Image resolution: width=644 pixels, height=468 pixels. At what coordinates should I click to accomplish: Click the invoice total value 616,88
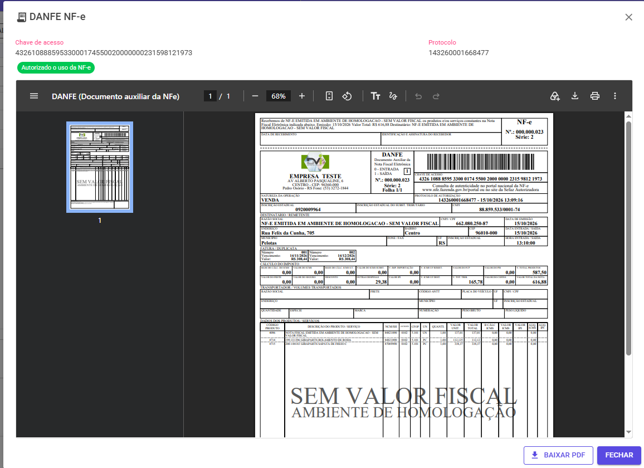[x=539, y=282]
